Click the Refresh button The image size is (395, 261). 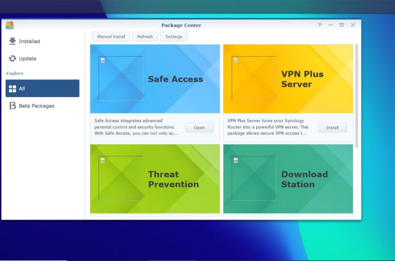(145, 37)
